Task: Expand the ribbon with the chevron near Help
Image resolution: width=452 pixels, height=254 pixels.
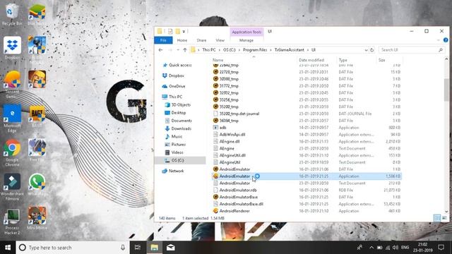Action: click(x=439, y=40)
